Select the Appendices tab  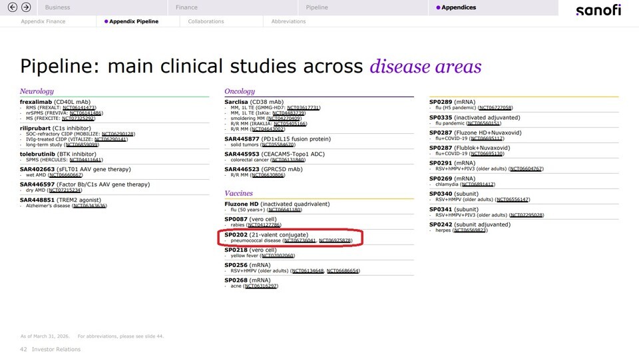pos(457,7)
